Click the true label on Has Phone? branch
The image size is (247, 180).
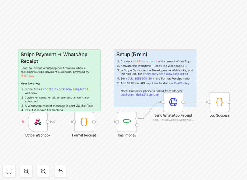(142, 118)
